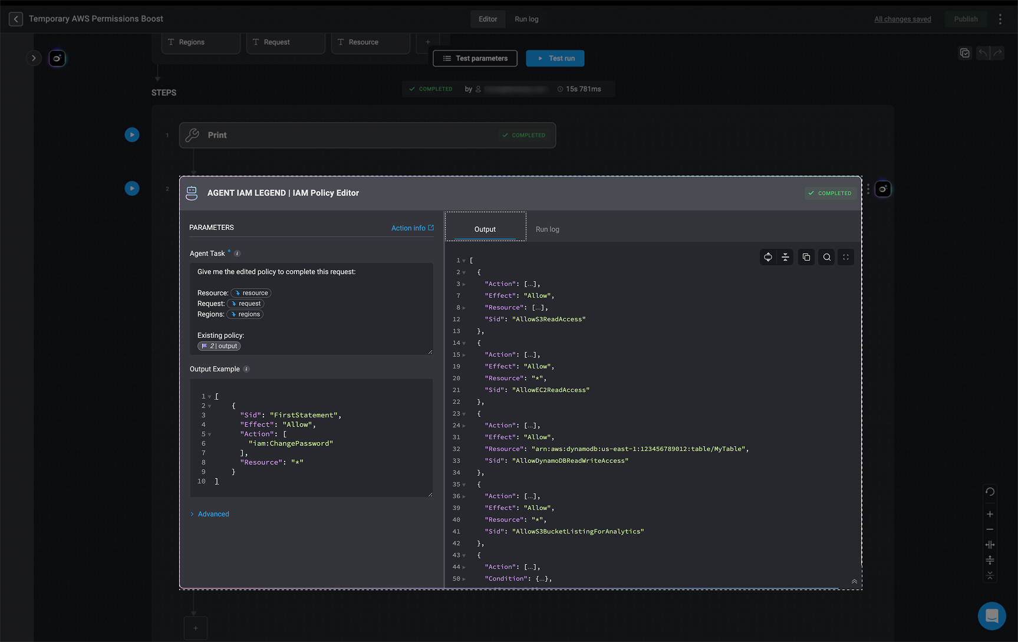Image resolution: width=1018 pixels, height=642 pixels.
Task: Click the AGENT IAM LEGEND step title
Action: [283, 193]
